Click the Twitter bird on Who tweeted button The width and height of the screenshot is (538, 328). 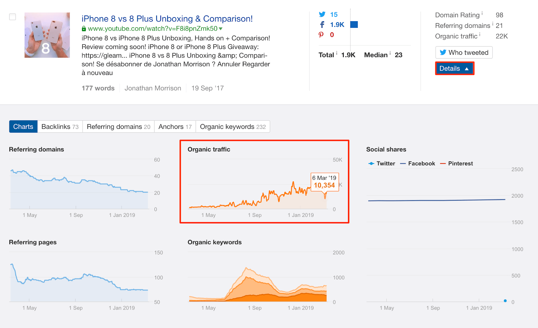click(x=443, y=52)
